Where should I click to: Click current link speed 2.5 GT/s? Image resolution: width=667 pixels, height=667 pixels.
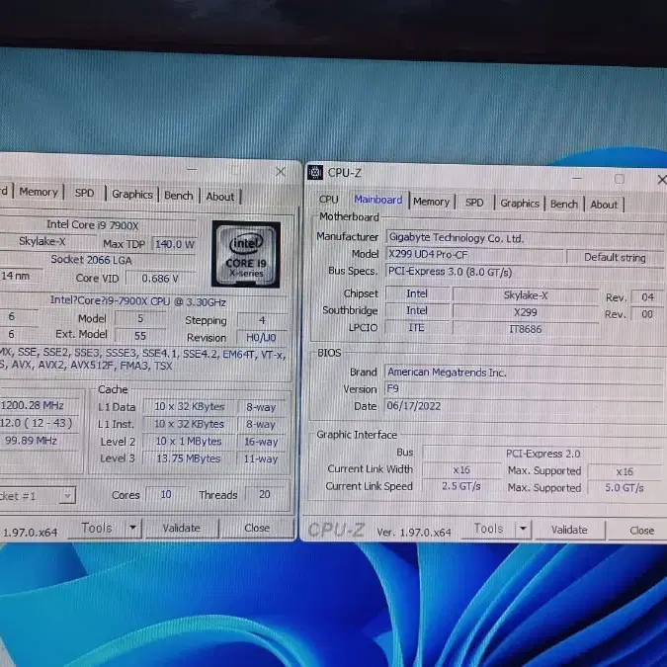pos(461,486)
